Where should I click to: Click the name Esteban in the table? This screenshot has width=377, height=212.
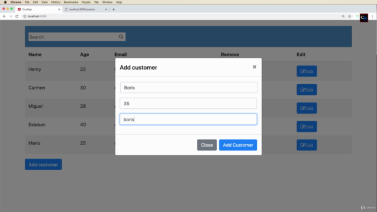click(x=37, y=124)
